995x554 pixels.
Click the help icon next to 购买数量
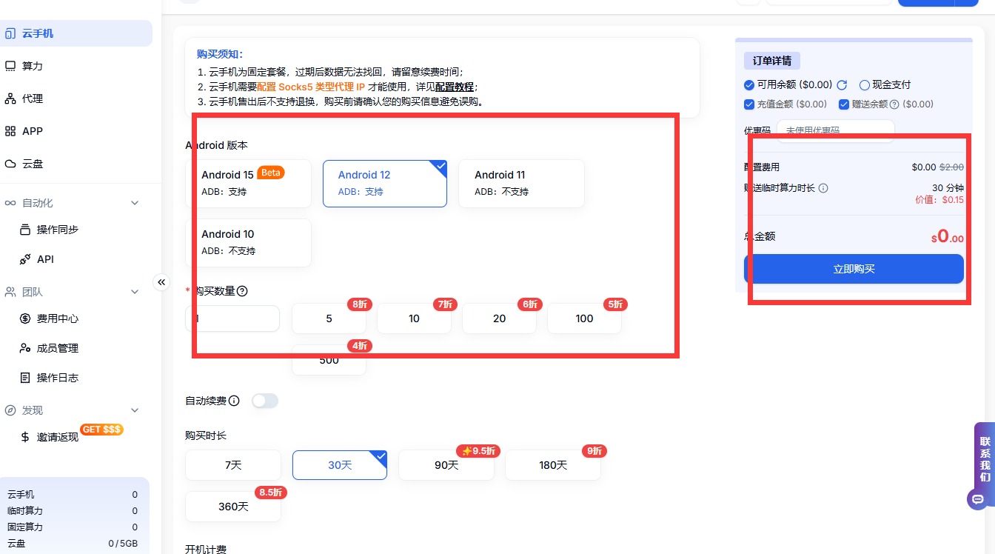241,291
